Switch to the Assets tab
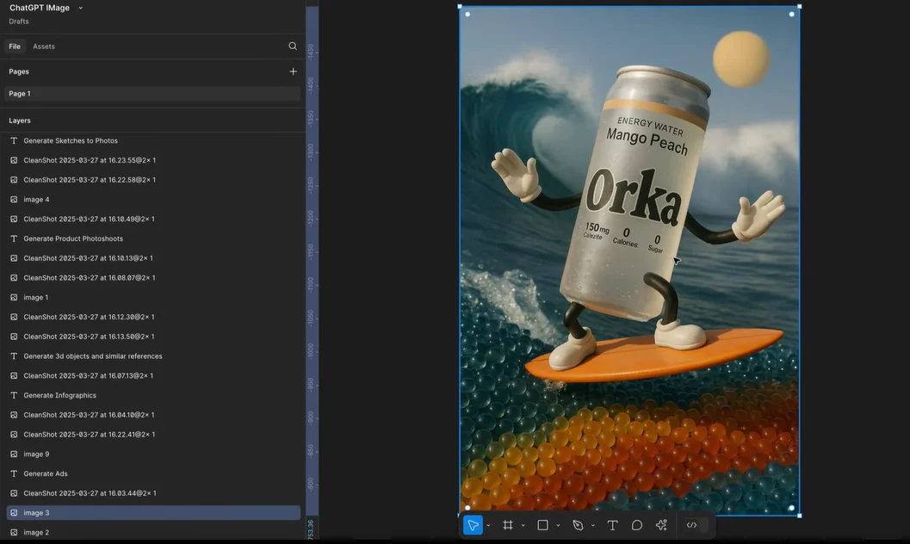Image resolution: width=910 pixels, height=544 pixels. coord(44,46)
